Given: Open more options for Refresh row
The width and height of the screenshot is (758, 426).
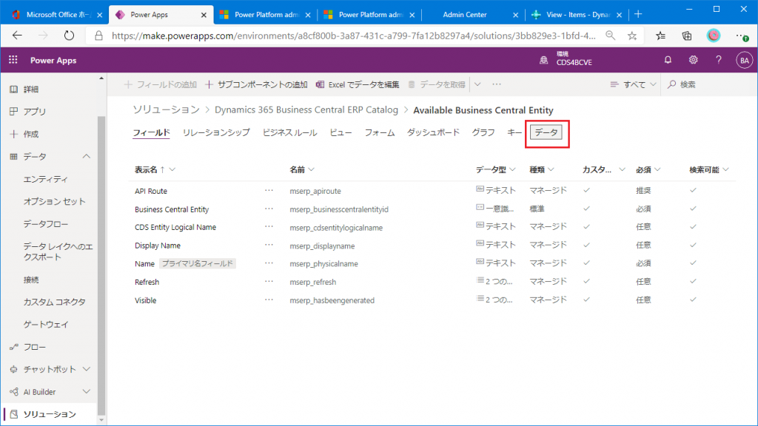Looking at the screenshot, I should 269,282.
